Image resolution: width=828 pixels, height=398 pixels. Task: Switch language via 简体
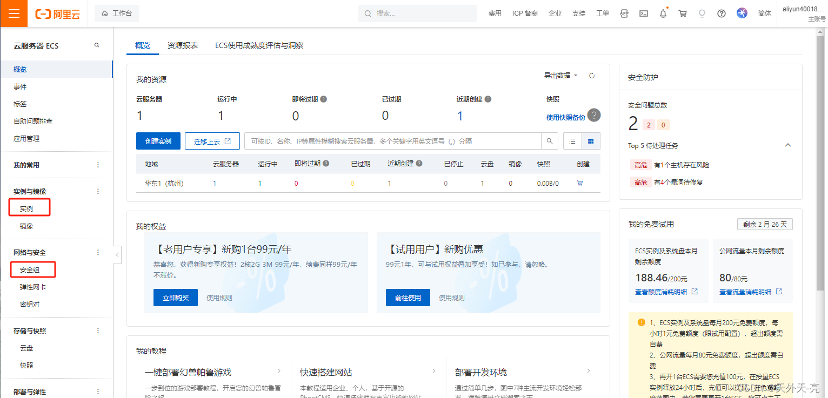[x=765, y=14]
